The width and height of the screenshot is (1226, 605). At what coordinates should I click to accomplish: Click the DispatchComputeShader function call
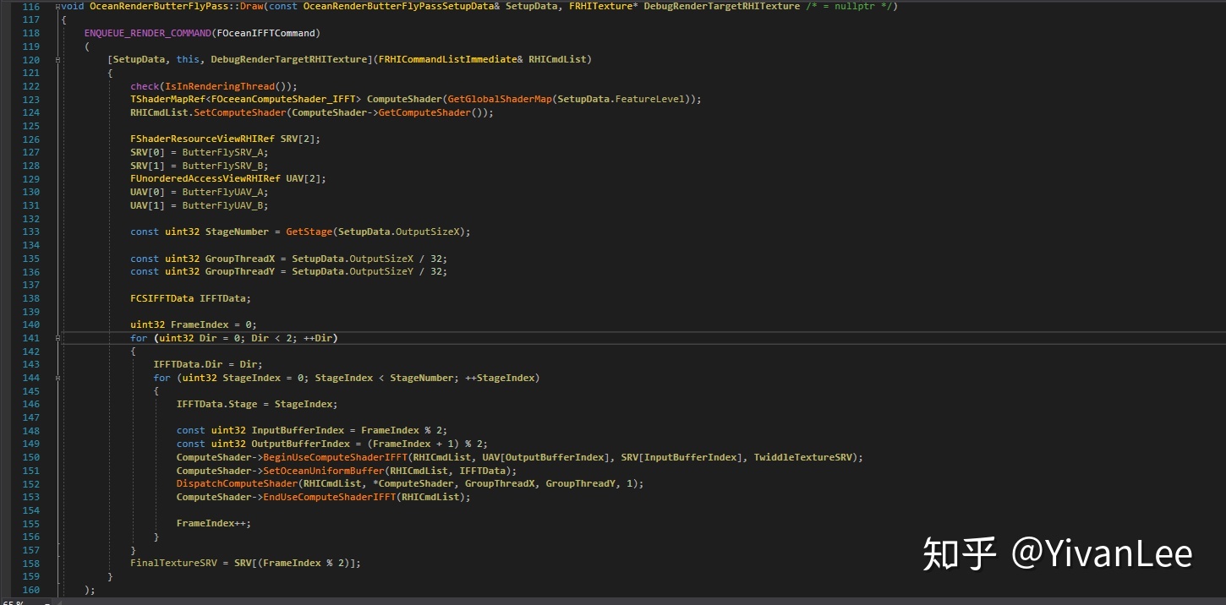(x=237, y=483)
